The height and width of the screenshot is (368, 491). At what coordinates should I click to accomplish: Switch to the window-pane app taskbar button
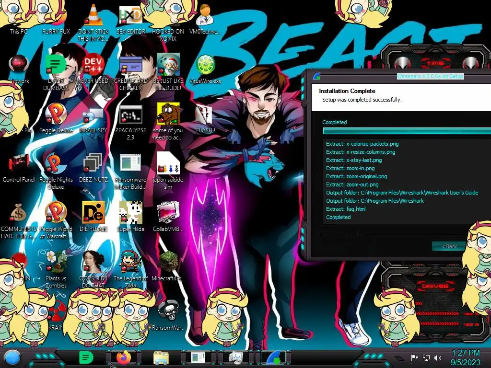[198, 357]
